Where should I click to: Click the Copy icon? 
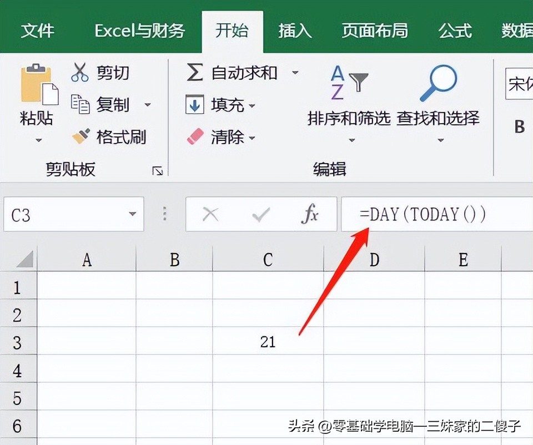80,104
